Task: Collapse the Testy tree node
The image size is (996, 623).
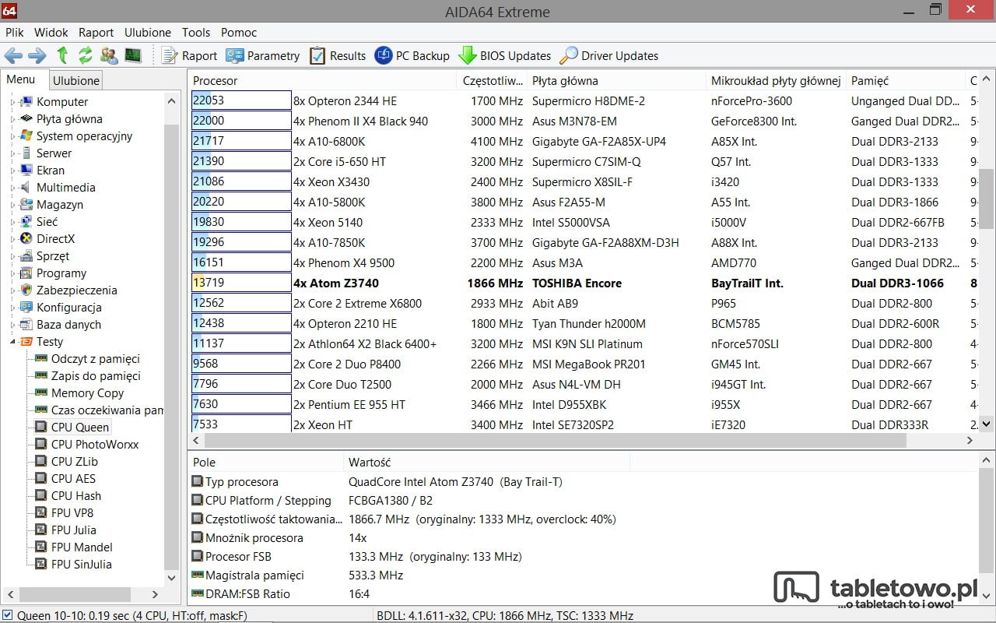Action: (12, 342)
